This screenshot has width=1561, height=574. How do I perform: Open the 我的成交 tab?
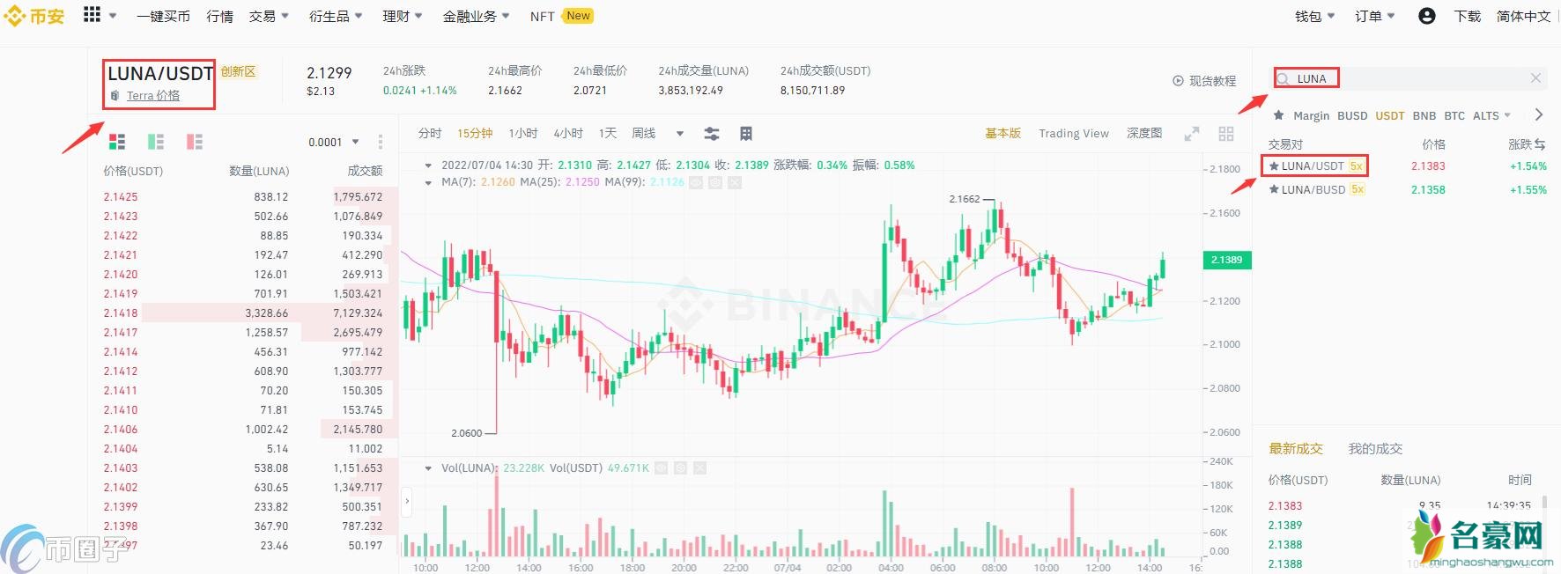[1375, 449]
